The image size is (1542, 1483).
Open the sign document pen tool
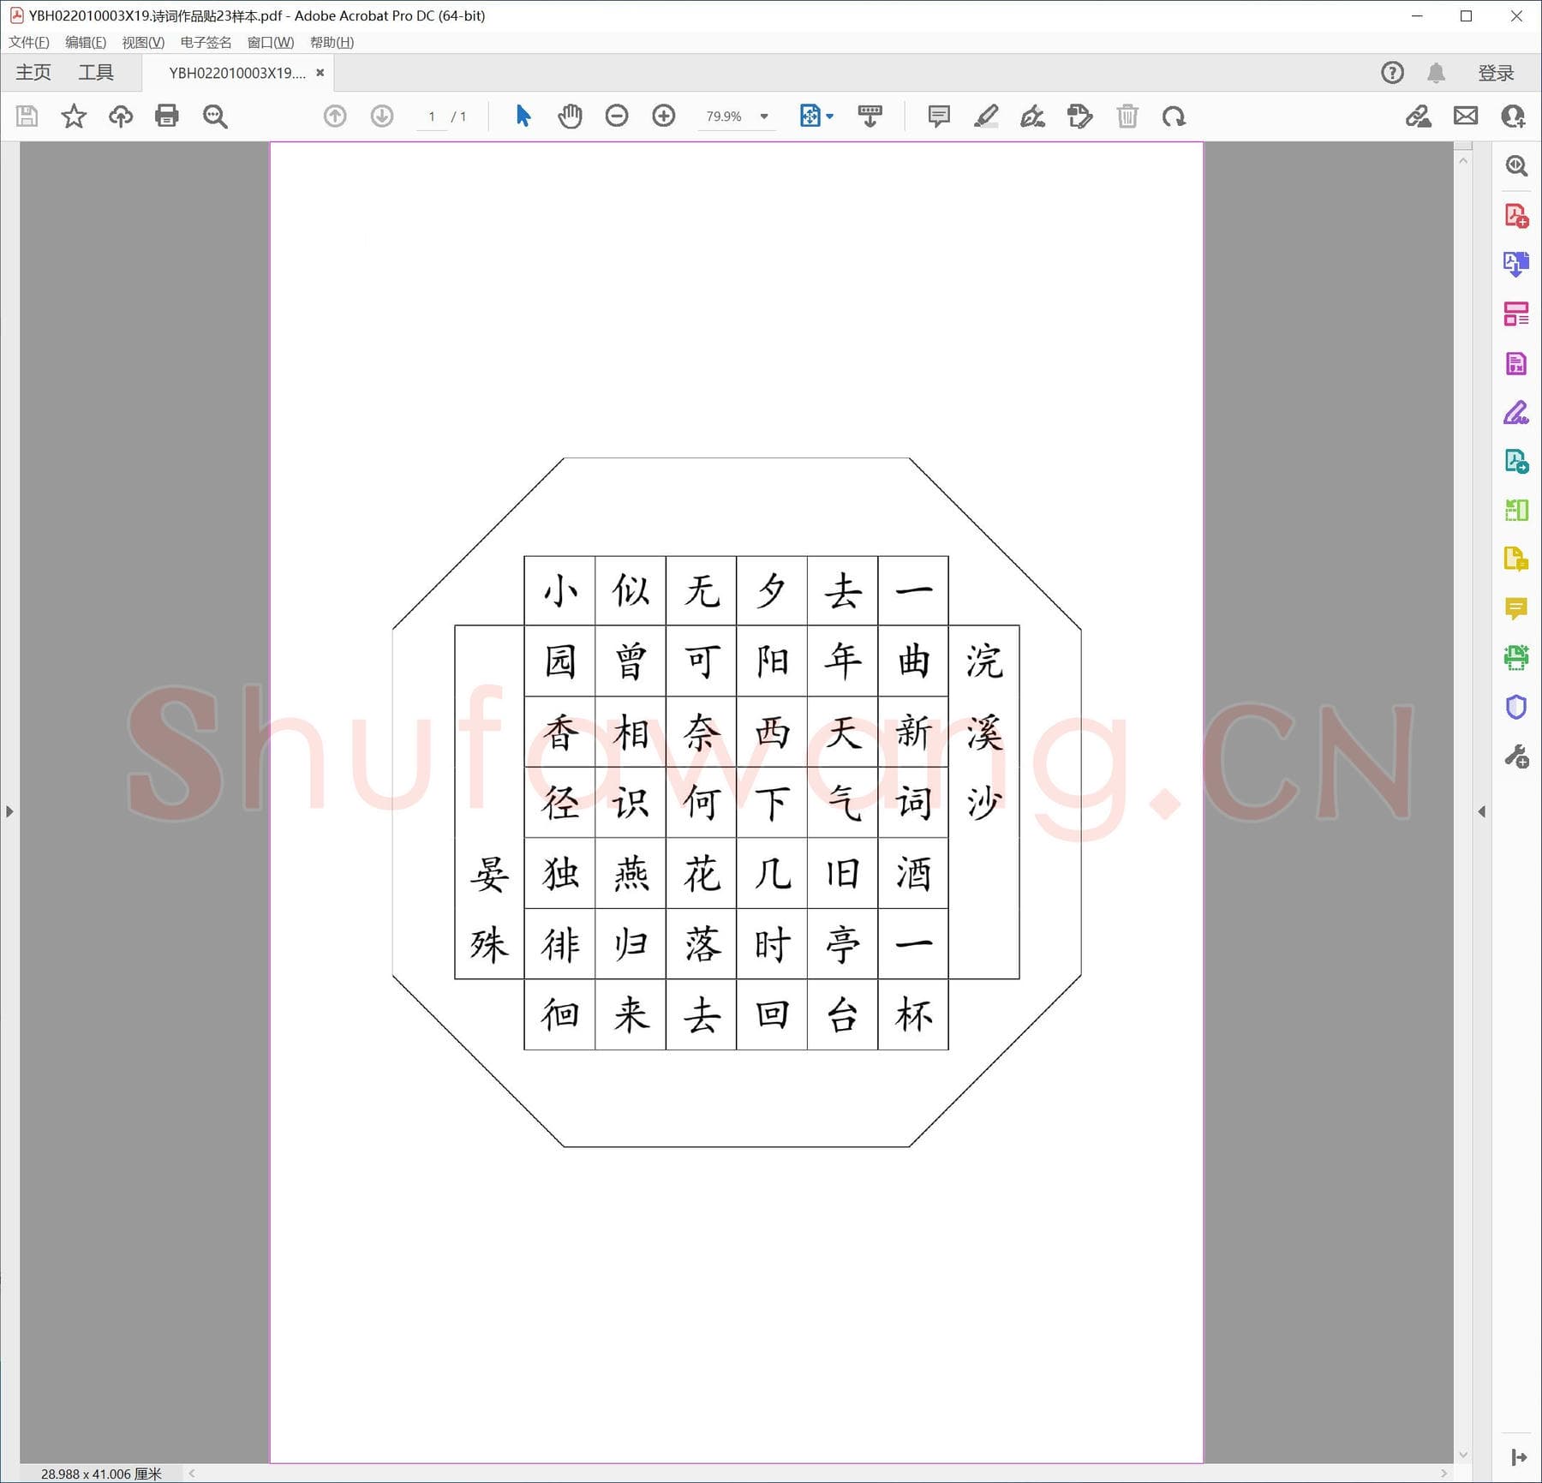[x=1032, y=116]
